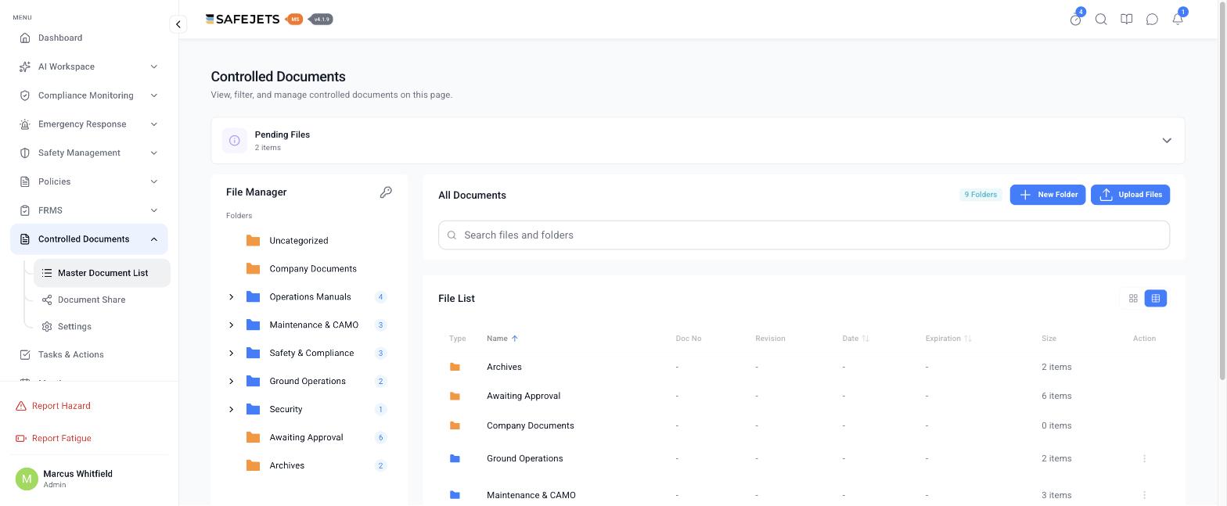
Task: Open the book documentation icon
Action: pos(1127,20)
